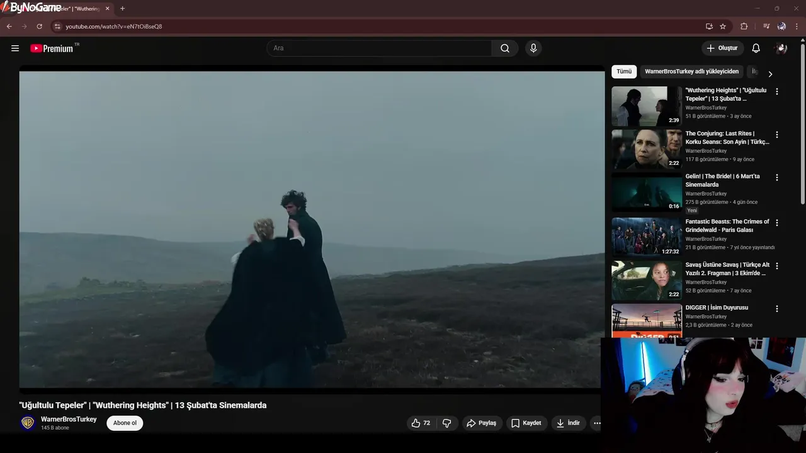806x453 pixels.
Task: Go back with browser back arrow
Action: 9,26
